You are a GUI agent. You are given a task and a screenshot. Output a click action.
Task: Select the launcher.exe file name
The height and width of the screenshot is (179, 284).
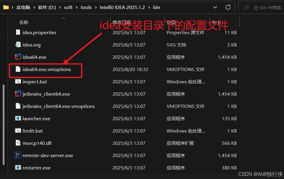point(36,118)
